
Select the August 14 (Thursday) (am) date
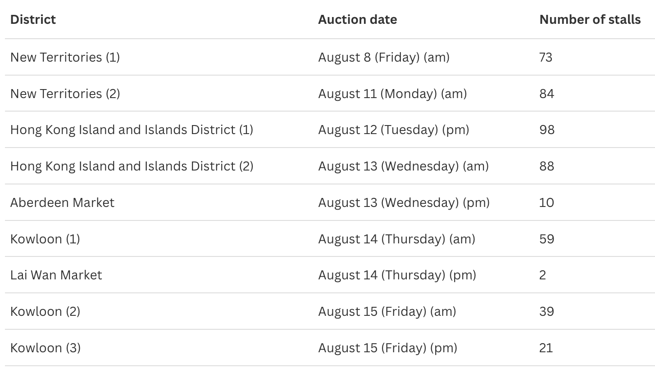(396, 239)
